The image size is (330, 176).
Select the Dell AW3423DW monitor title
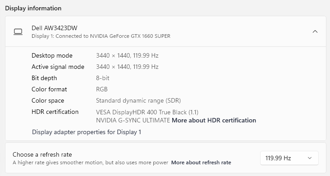click(x=55, y=28)
